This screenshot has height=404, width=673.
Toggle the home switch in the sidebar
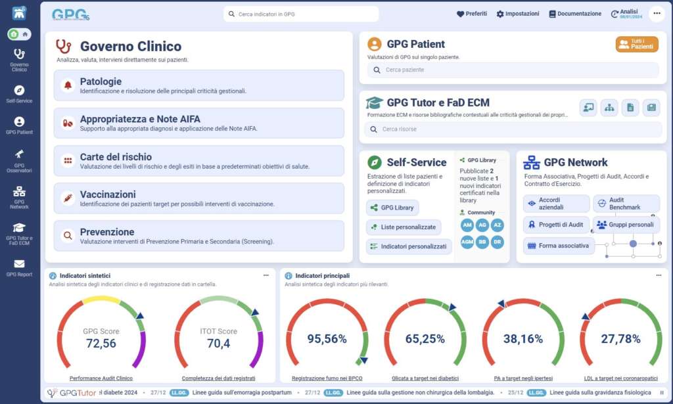point(19,34)
